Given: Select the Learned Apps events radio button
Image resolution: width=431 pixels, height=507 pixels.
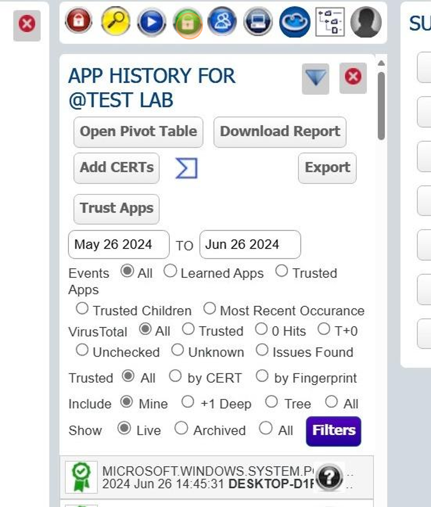Looking at the screenshot, I should 170,271.
